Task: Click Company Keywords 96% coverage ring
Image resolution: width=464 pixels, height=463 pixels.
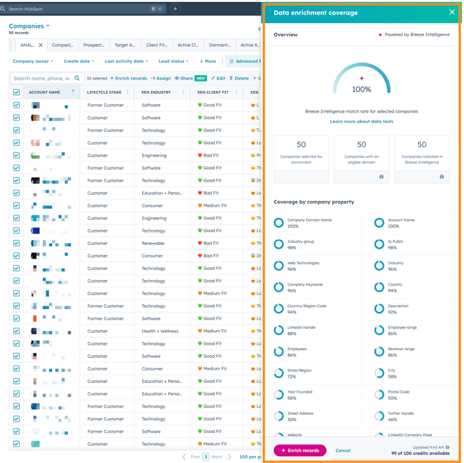Action: 278,287
